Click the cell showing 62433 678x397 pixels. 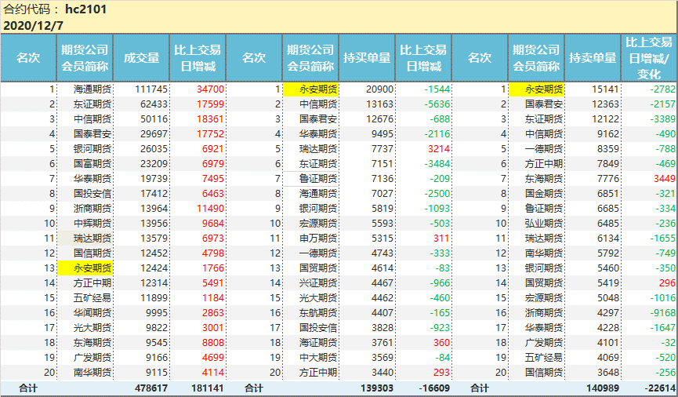[154, 104]
